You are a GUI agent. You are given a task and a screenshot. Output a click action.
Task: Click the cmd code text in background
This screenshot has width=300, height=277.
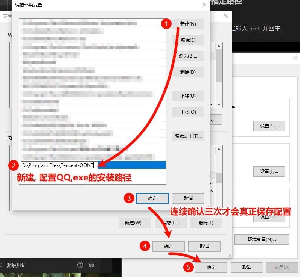(255, 29)
